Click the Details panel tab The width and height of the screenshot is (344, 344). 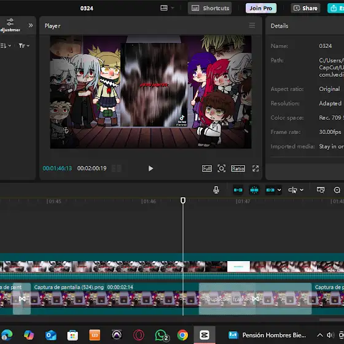pyautogui.click(x=279, y=26)
